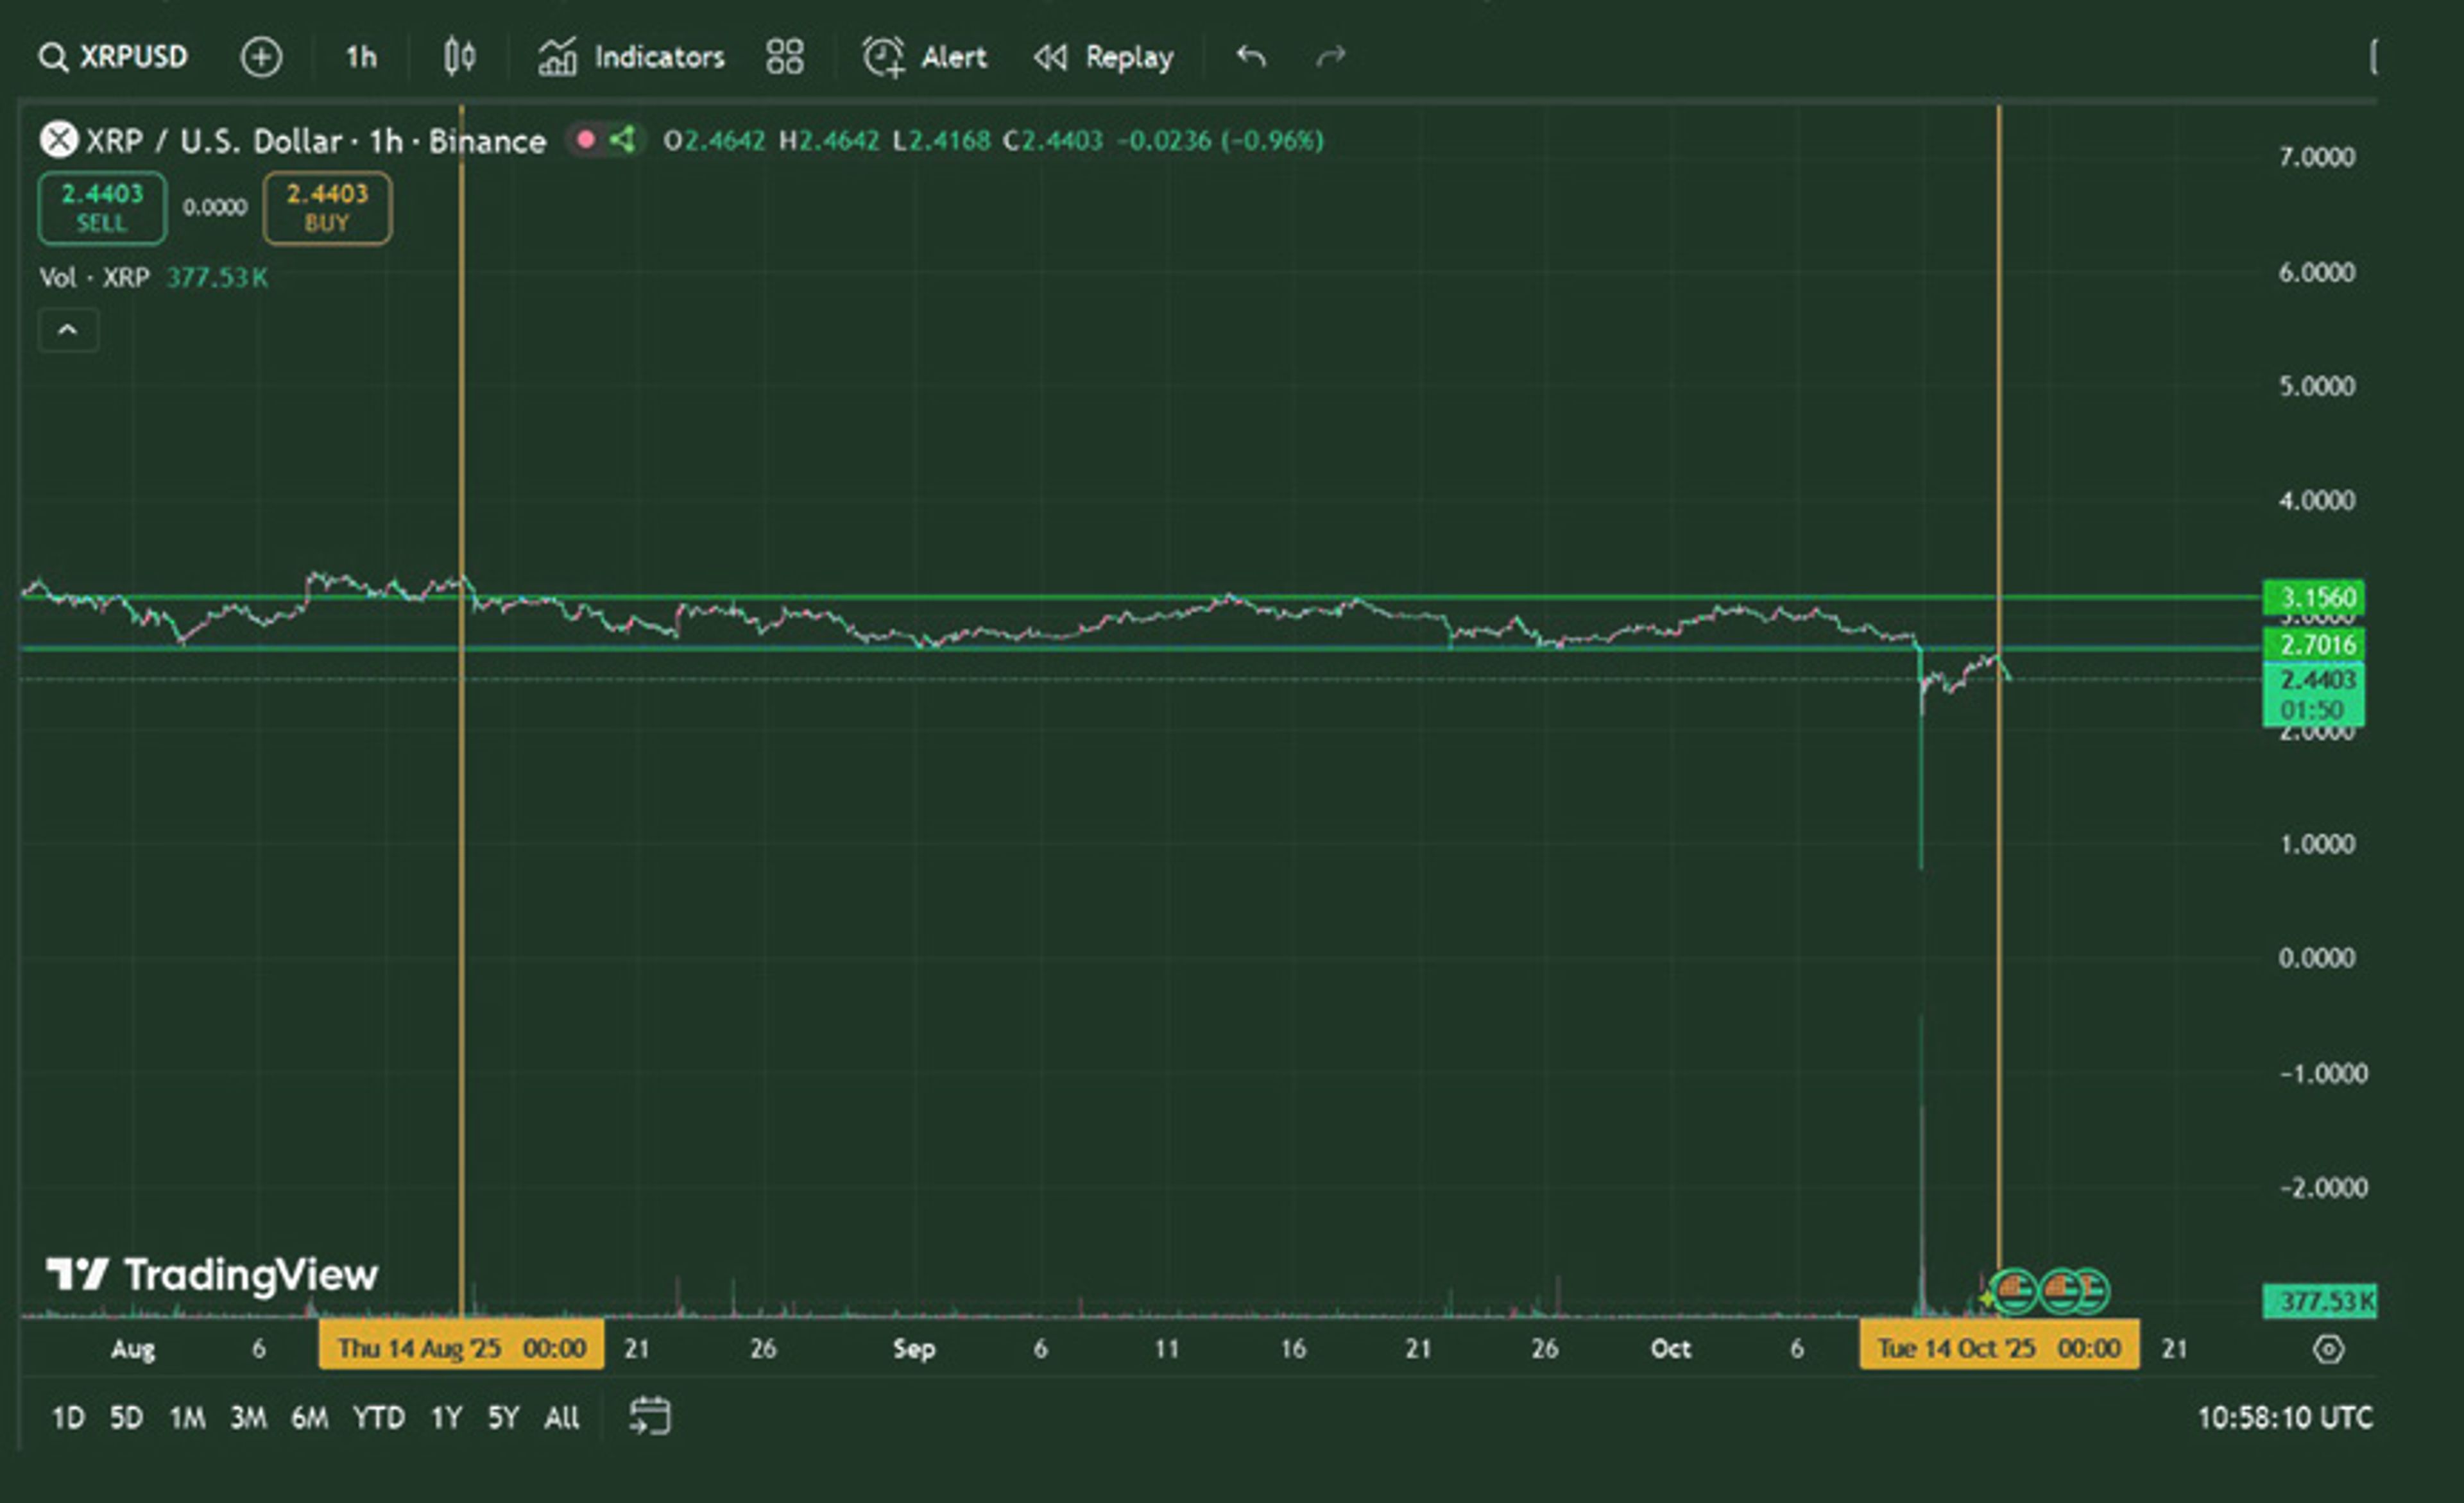Create an Alert
The height and width of the screenshot is (1503, 2464).
924,57
